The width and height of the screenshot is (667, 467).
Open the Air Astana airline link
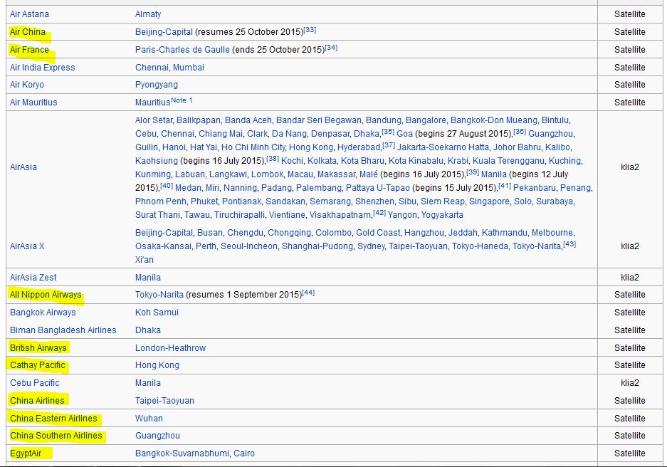[29, 14]
